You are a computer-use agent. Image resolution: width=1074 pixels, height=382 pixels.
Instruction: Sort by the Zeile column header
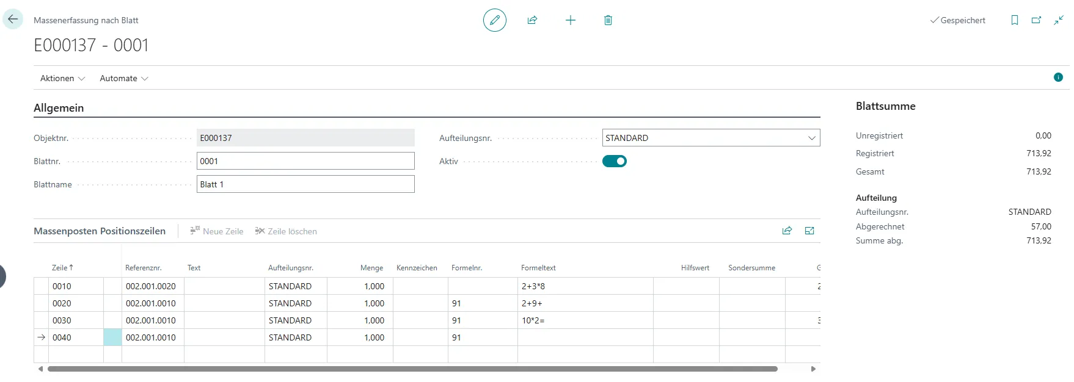pyautogui.click(x=62, y=268)
